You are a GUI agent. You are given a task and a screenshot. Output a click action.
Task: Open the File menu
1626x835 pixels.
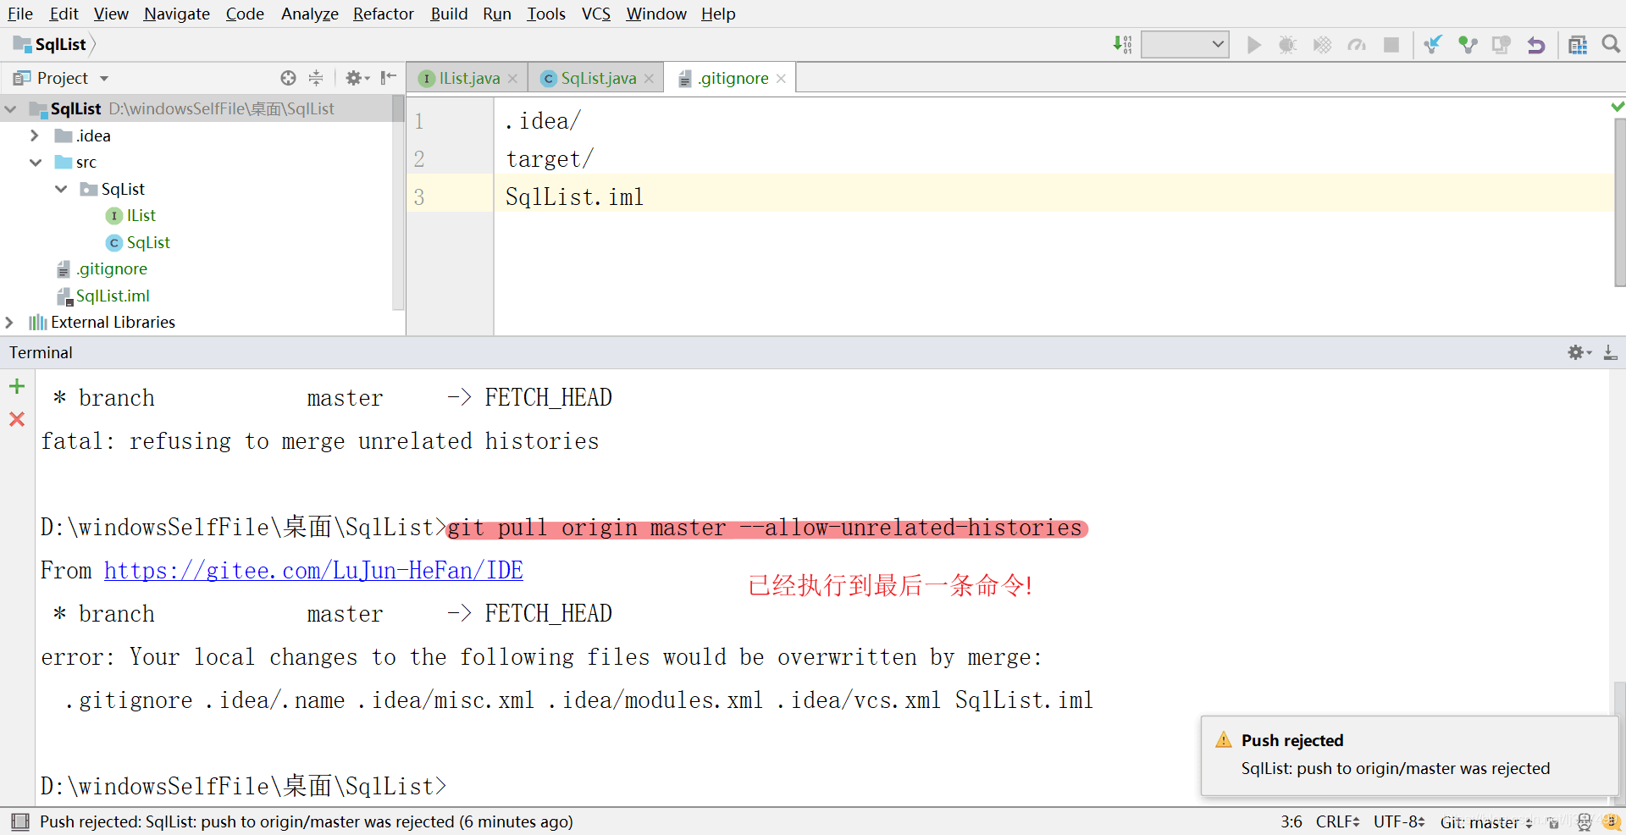pos(20,14)
